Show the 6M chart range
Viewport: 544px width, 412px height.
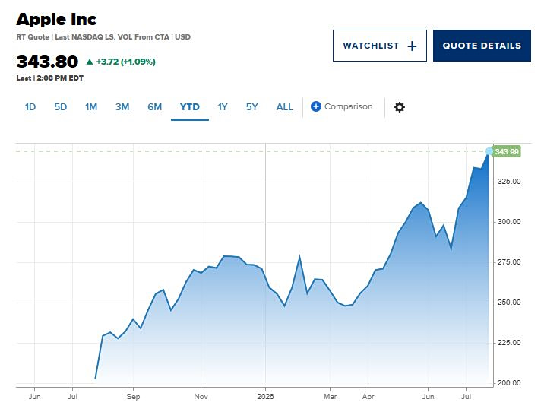tap(155, 107)
